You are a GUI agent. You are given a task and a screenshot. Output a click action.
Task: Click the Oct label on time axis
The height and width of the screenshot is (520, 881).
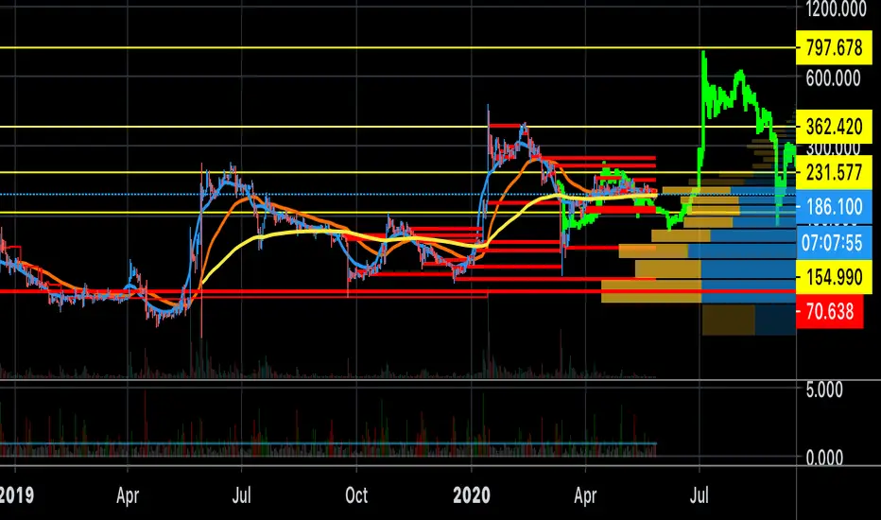click(356, 495)
